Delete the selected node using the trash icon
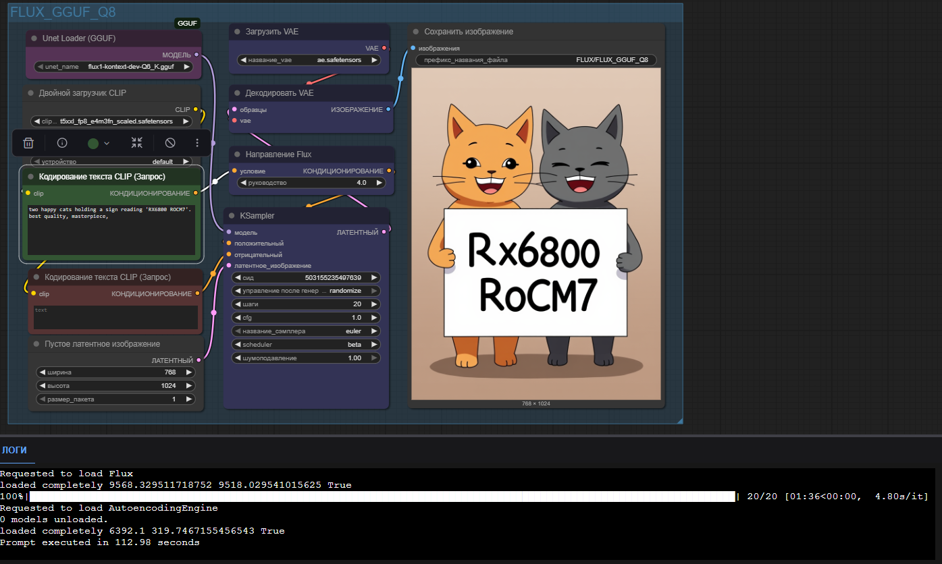This screenshot has height=564, width=942. point(28,142)
